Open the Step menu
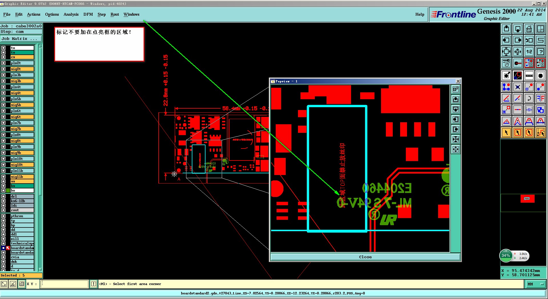 [x=102, y=14]
